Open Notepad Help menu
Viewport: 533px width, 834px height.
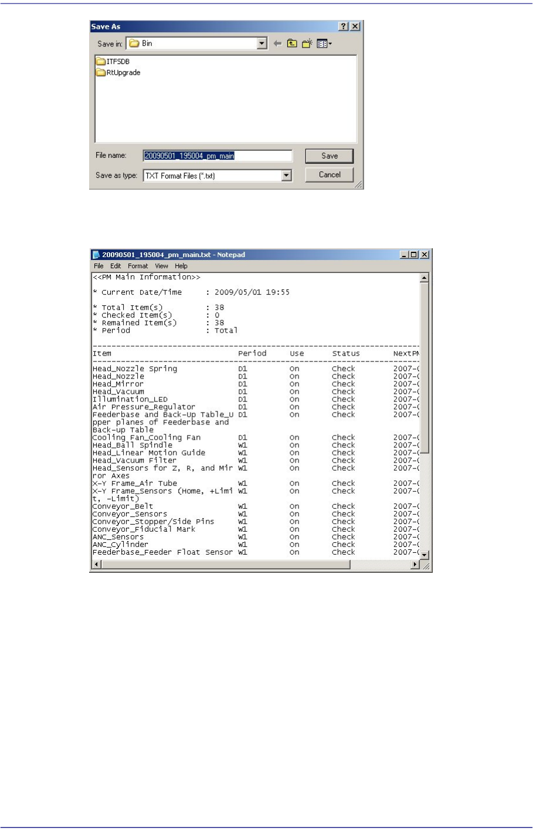pos(181,266)
